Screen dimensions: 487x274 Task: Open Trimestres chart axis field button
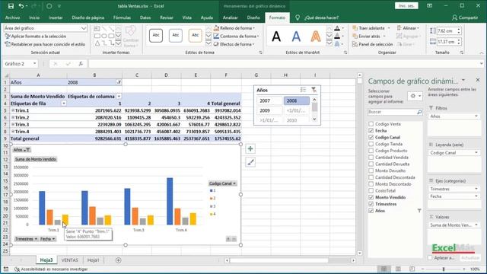coord(27,239)
